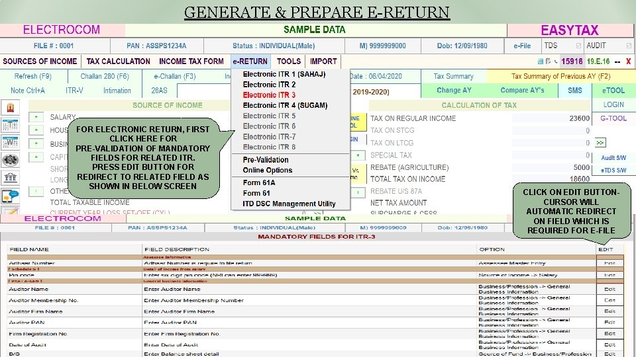Click the Intimation button

coord(117,91)
